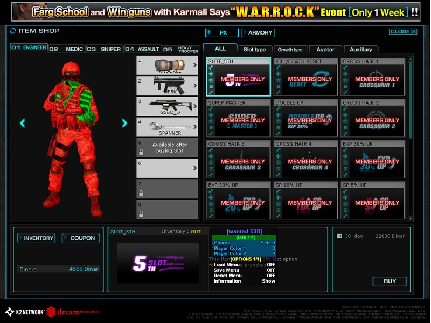
Task: Click item list scroll up arrow
Action: point(411,59)
